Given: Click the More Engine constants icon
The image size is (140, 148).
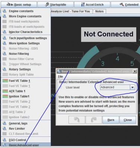Looking at the screenshot, I should pos(4,16).
